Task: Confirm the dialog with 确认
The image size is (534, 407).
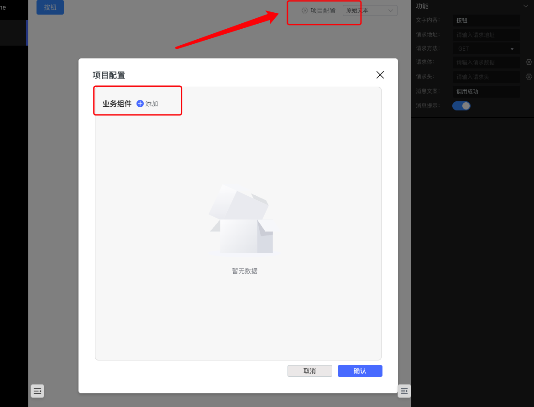Action: coord(360,371)
